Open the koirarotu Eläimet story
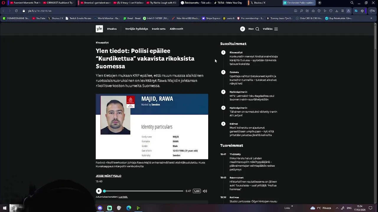Image resolution: width=378 pixels, height=212 pixels. [x=252, y=131]
